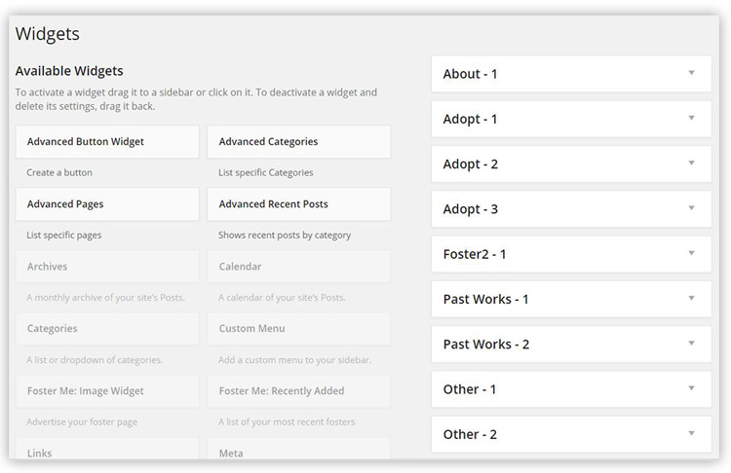Select the Advanced Categories widget

299,141
